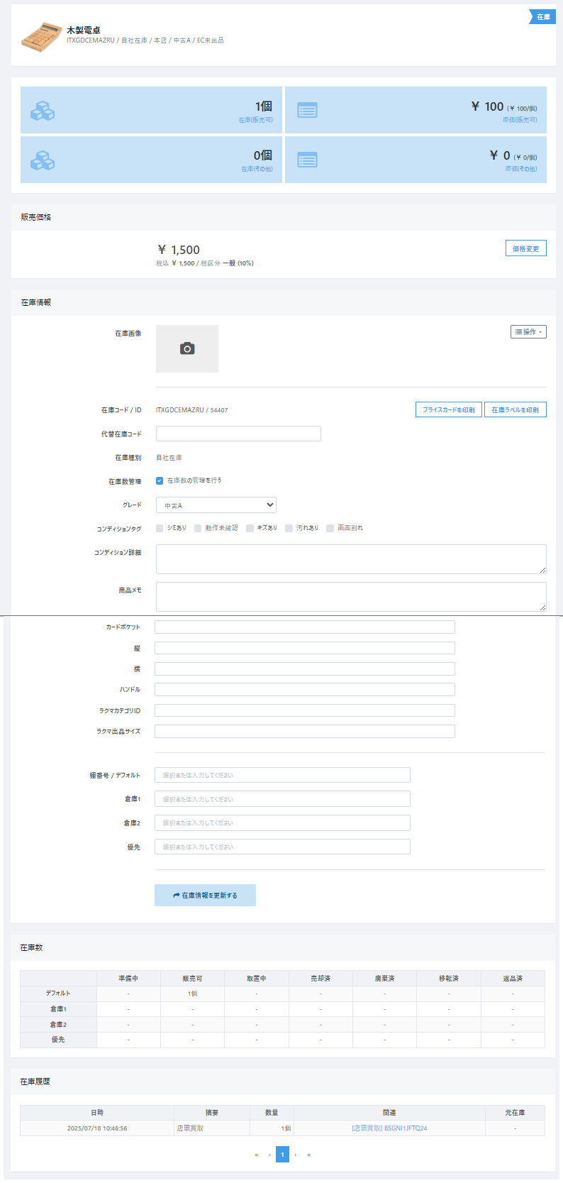
Task: Click the camera icon to add stock image
Action: (x=187, y=348)
